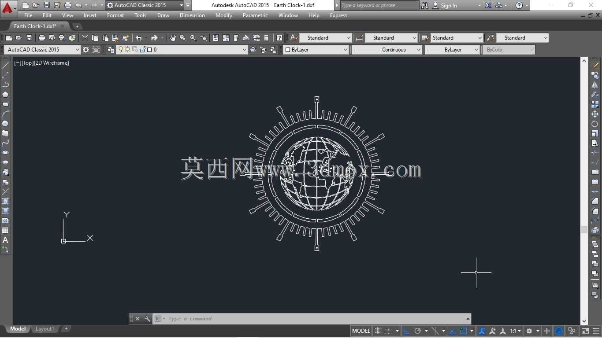This screenshot has height=338, width=602.
Task: Click the MODEL status bar button
Action: pos(361,331)
